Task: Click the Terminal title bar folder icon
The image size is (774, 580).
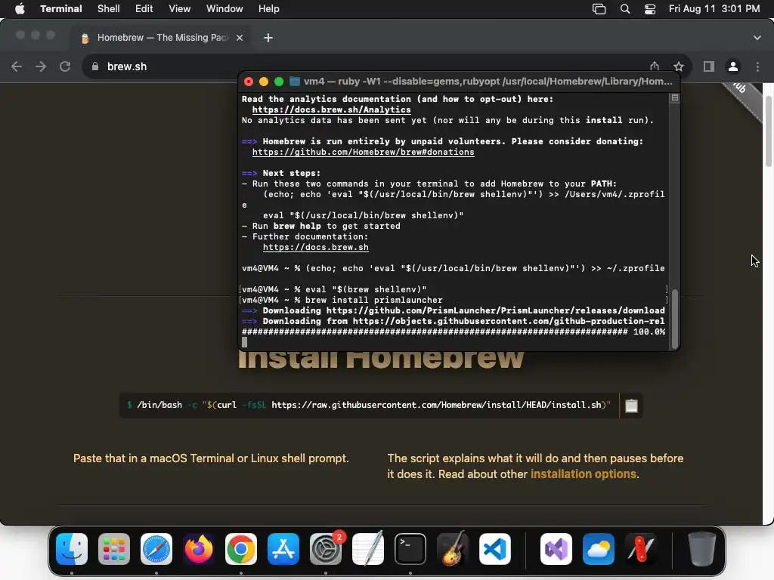Action: (295, 82)
